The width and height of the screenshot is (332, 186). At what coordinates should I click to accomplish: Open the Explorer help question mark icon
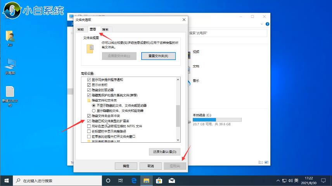(267, 24)
